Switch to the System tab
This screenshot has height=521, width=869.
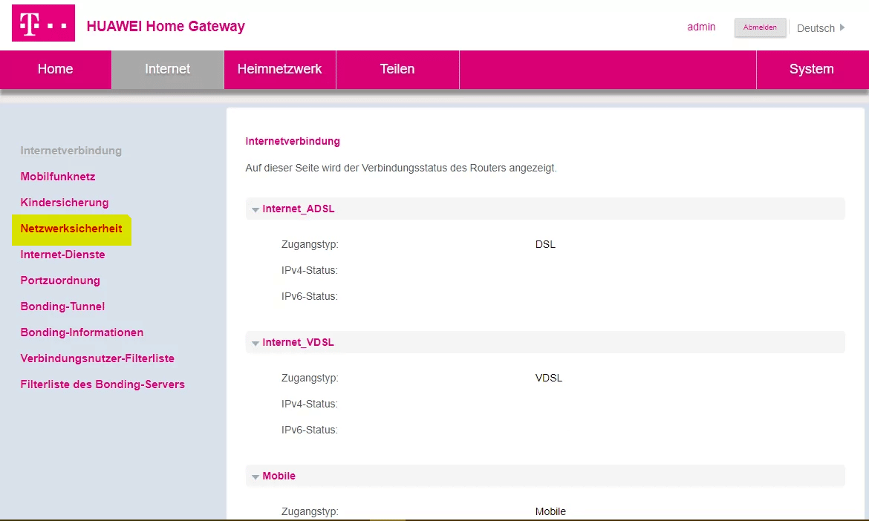pos(811,69)
